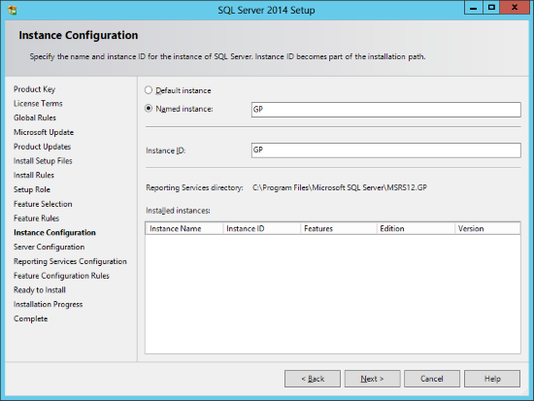Click the Instance ID text field
Image resolution: width=534 pixels, height=401 pixels.
click(385, 150)
